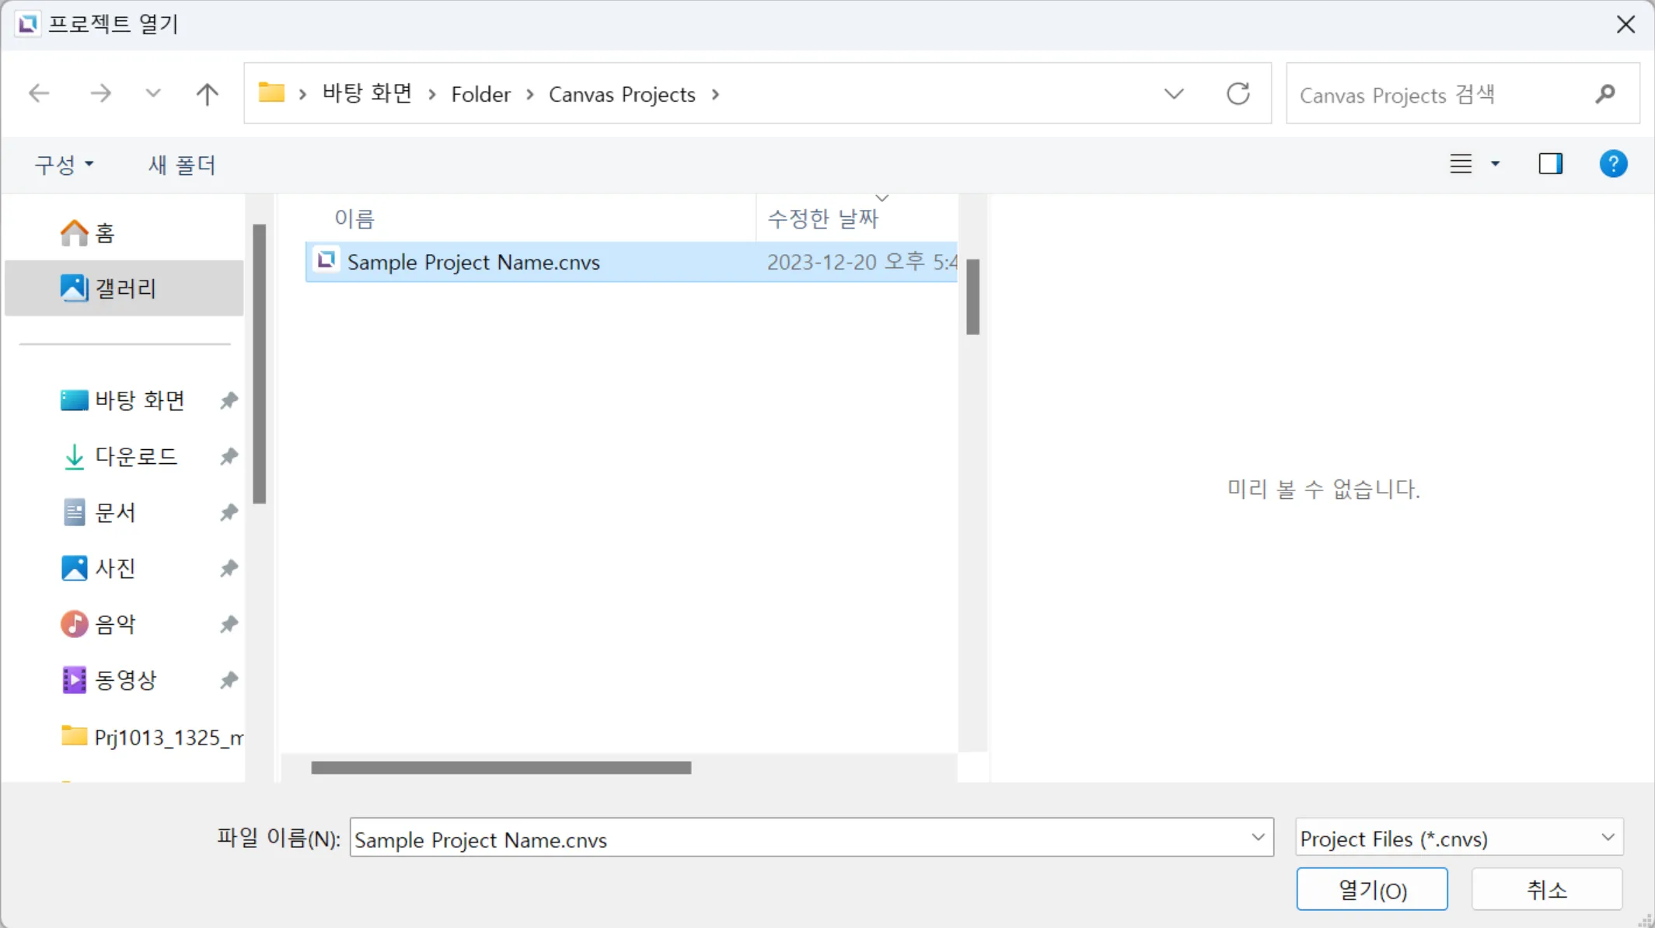Click 새 폴더 to create folder

(x=182, y=164)
